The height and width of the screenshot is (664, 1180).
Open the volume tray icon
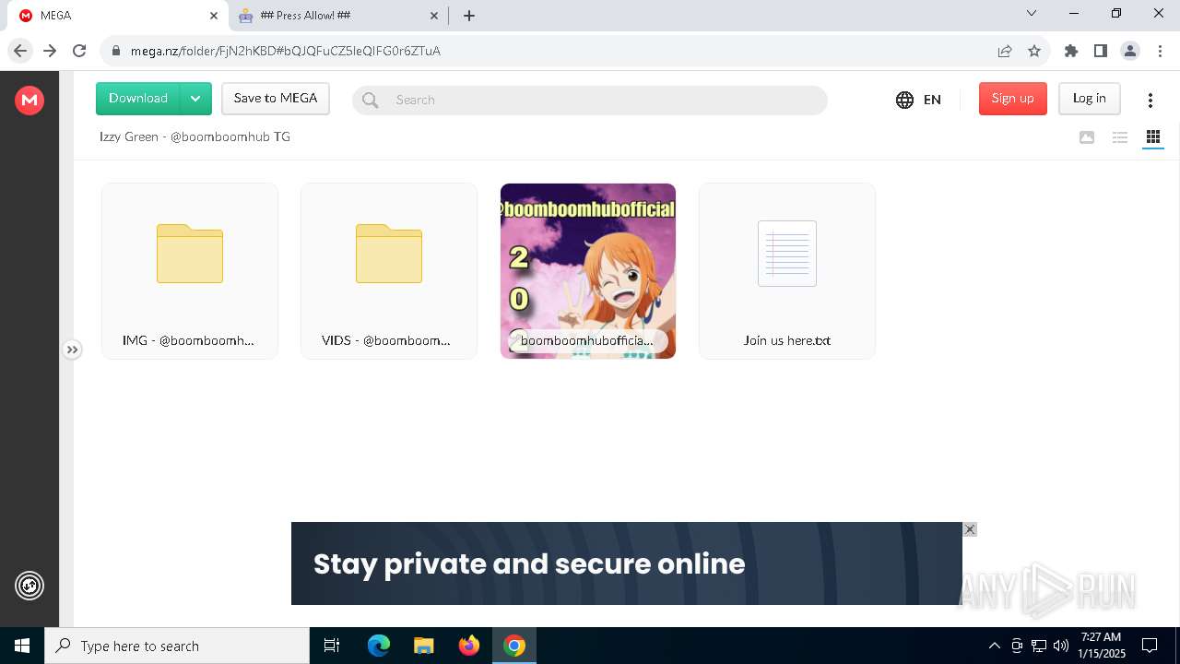(x=1061, y=646)
